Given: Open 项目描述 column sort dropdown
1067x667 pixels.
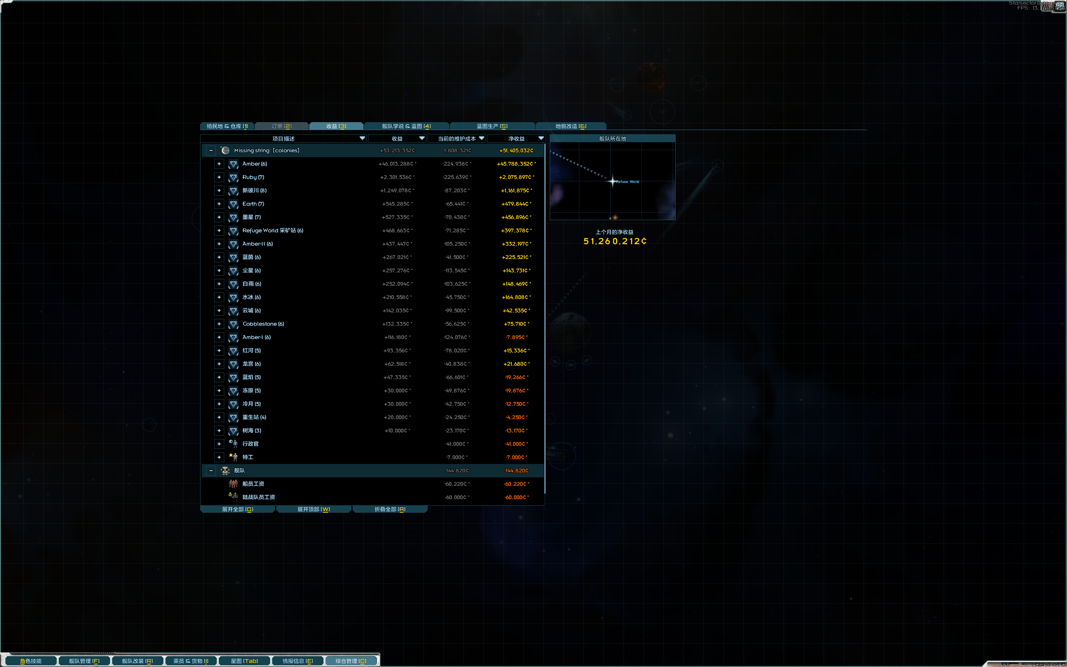Looking at the screenshot, I should 362,138.
